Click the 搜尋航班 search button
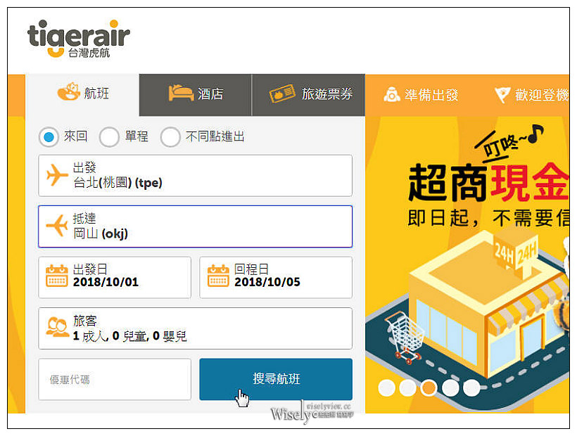Screen dimensions: 577x436 click(x=275, y=378)
